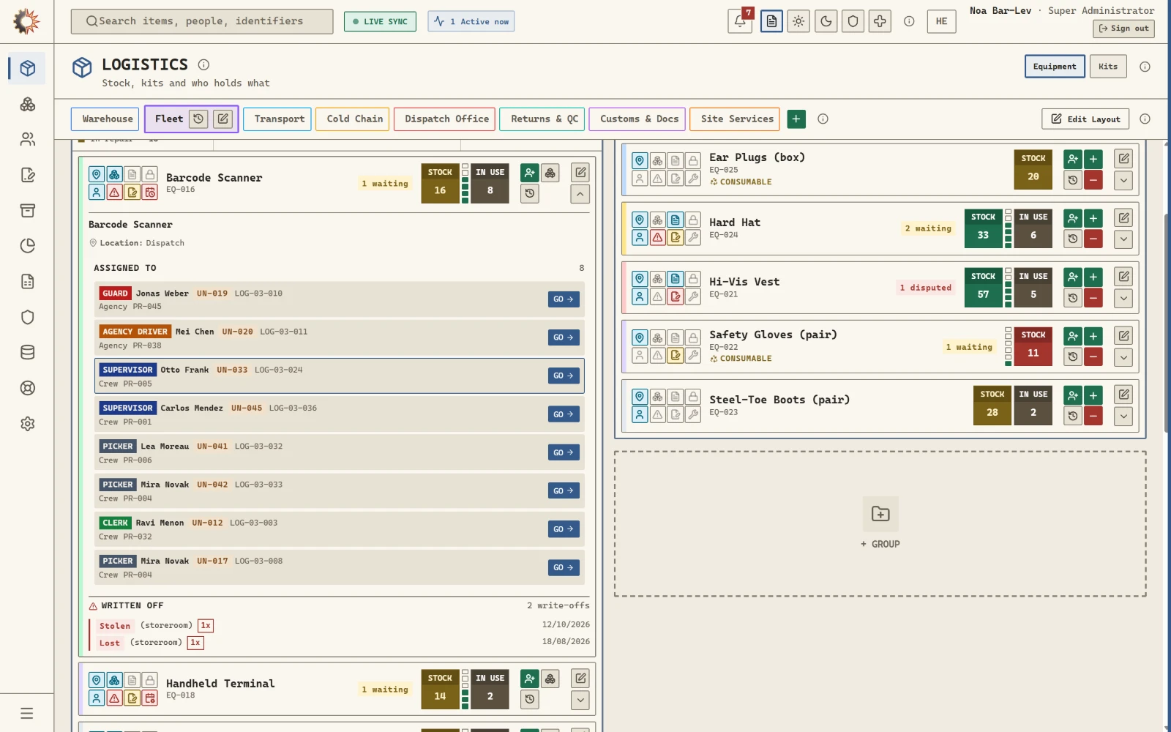Click the kit icon on the Barcode Scanner row
Screen dimensions: 1171x732
tap(550, 173)
